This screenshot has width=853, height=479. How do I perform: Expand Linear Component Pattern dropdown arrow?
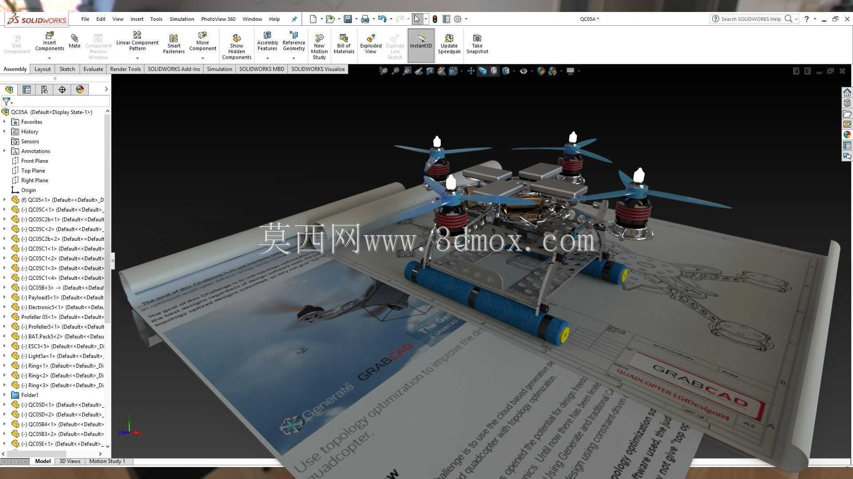pos(137,58)
